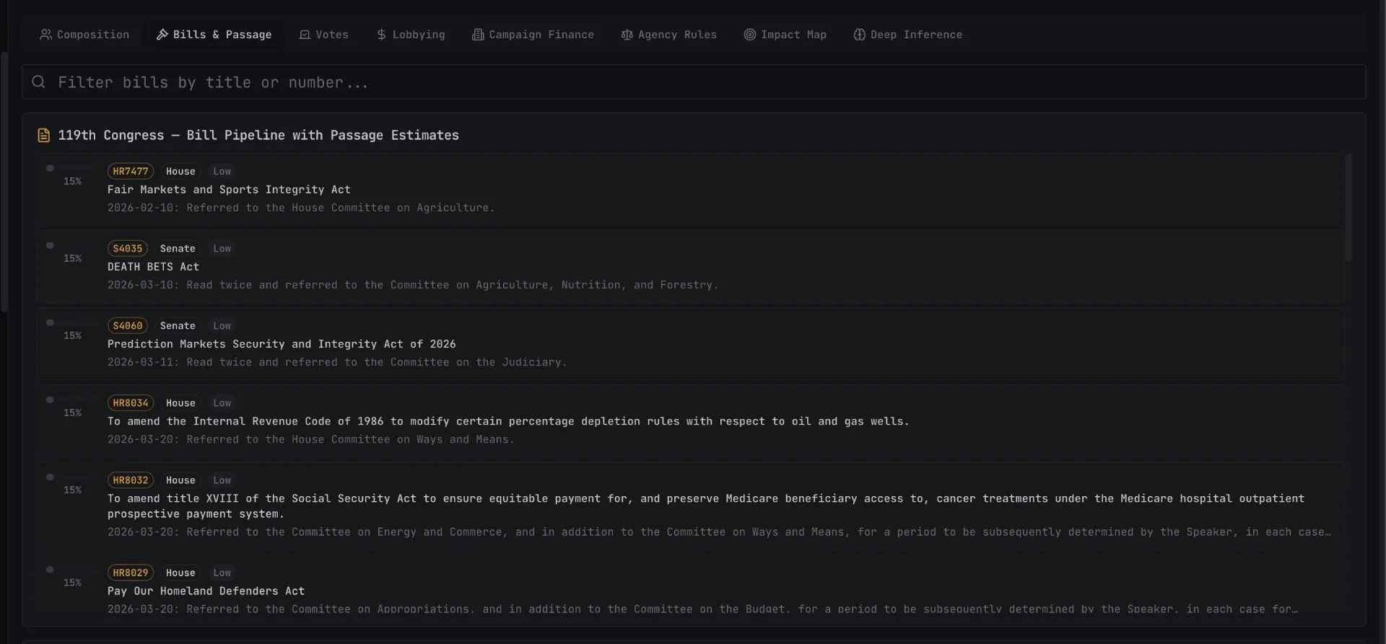Click the 119th Congress Bill Pipeline heading
This screenshot has height=644, width=1386.
258,136
